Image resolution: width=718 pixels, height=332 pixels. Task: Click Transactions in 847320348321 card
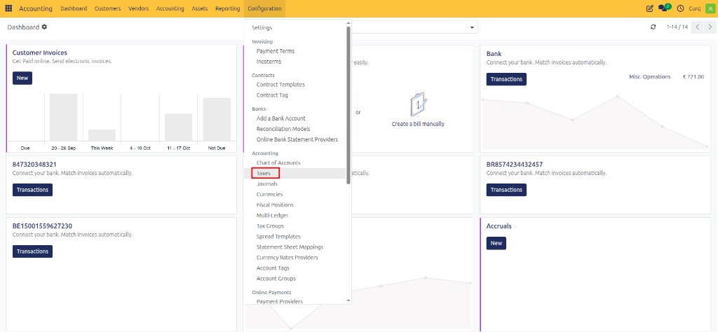point(32,190)
